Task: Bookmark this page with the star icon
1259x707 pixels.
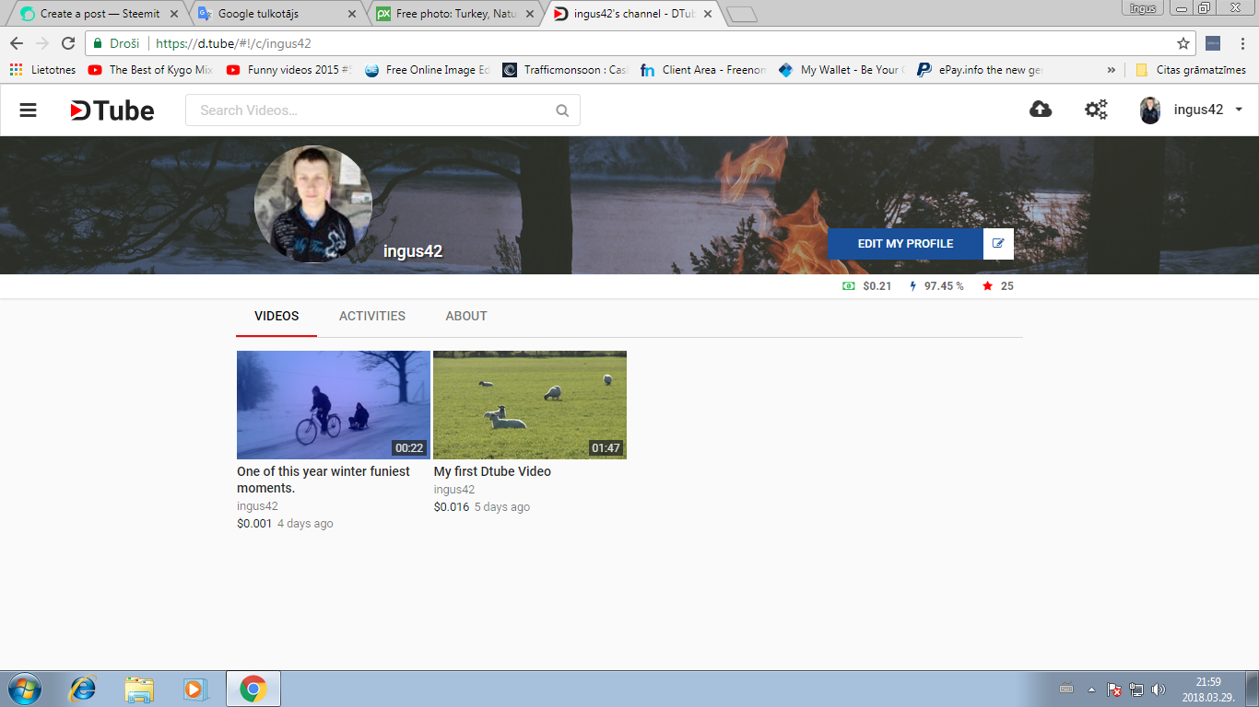Action: [1183, 43]
